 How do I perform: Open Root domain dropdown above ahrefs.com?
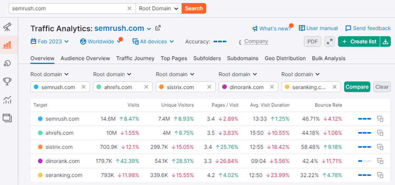click(x=112, y=74)
